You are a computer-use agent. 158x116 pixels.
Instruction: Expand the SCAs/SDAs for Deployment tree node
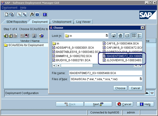[x=6, y=45]
